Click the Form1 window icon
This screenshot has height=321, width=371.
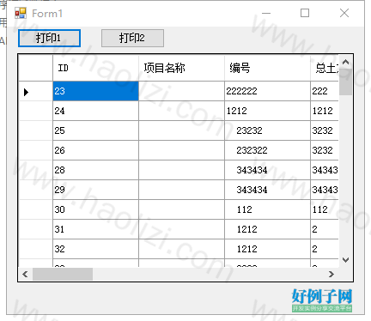tap(21, 13)
